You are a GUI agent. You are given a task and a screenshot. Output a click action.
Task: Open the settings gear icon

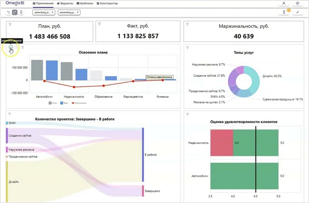(x=298, y=3)
